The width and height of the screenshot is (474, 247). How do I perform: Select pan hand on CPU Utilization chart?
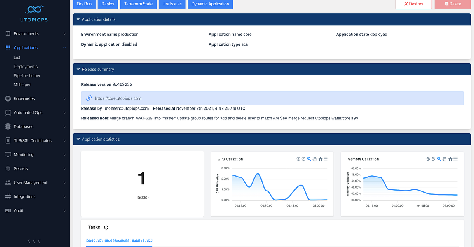314,159
